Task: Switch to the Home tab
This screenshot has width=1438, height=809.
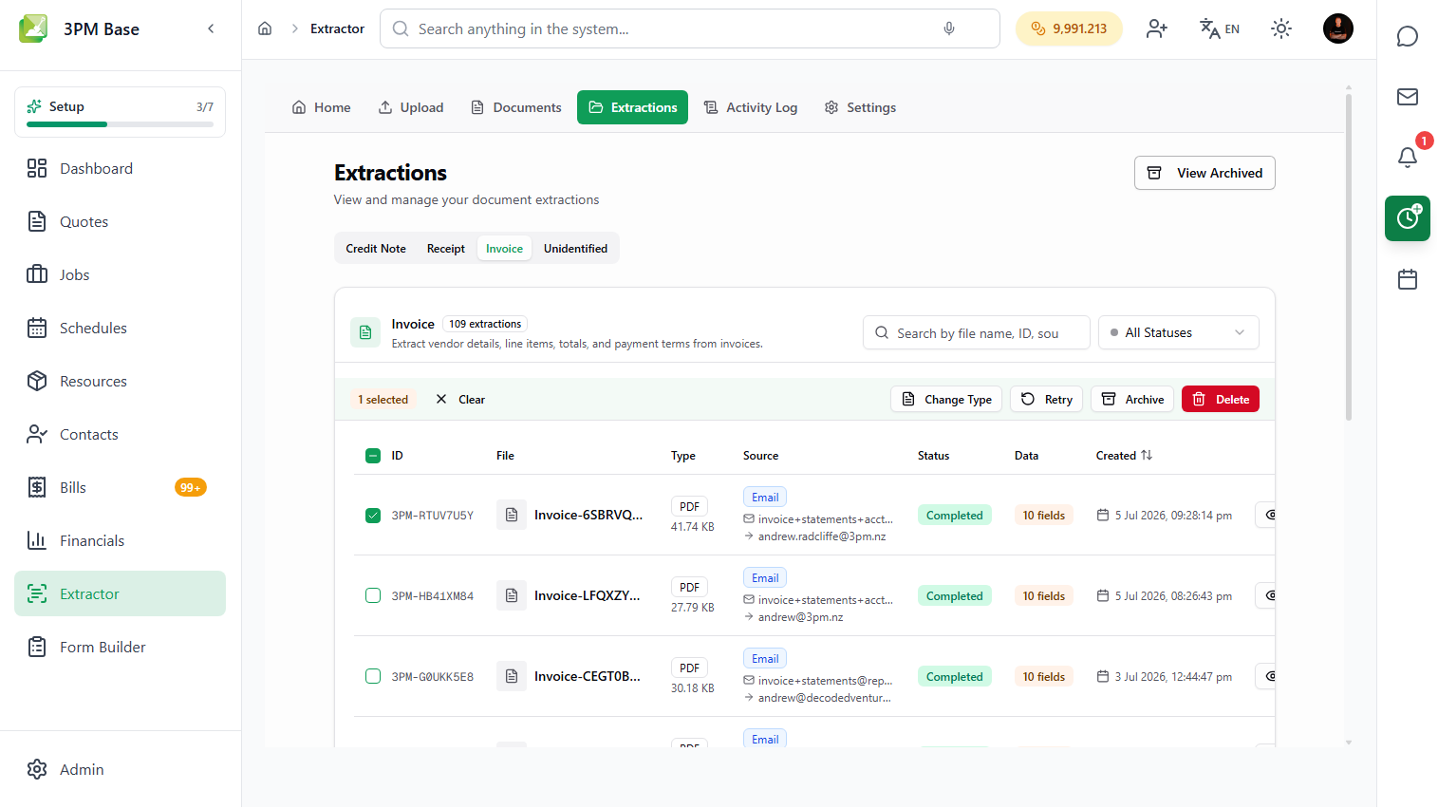Action: coord(321,107)
